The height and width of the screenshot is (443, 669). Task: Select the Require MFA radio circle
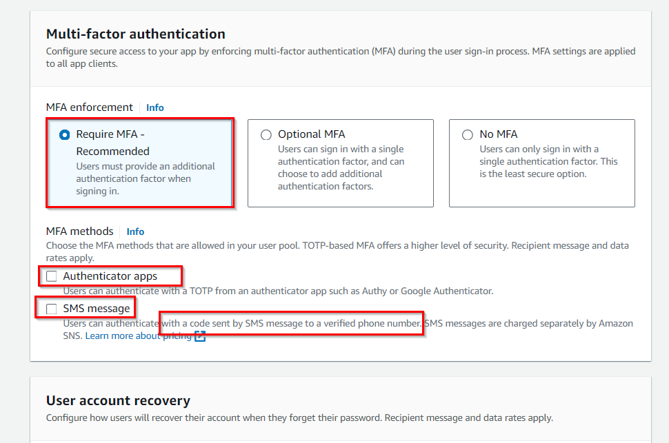pos(64,135)
